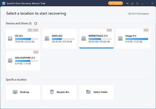Image resolution: width=156 pixels, height=109 pixels.
Task: Click the Devices and Drives (5) heading
Action: (19, 23)
